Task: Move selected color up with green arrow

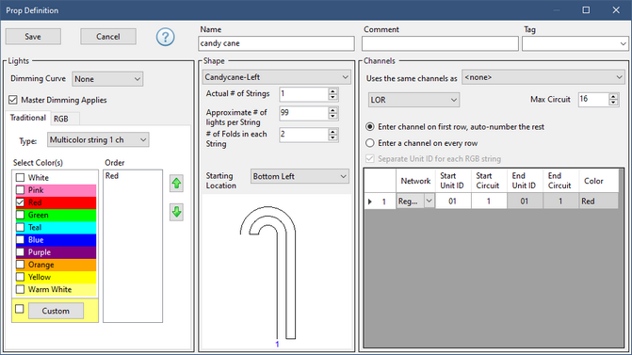Action: point(176,184)
